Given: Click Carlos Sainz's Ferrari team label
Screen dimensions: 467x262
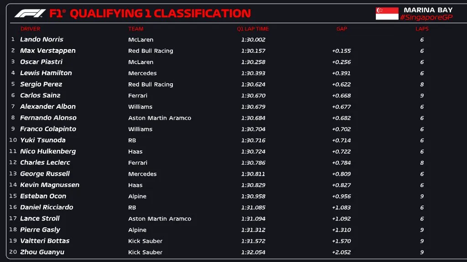Looking at the screenshot, I should 137,96.
